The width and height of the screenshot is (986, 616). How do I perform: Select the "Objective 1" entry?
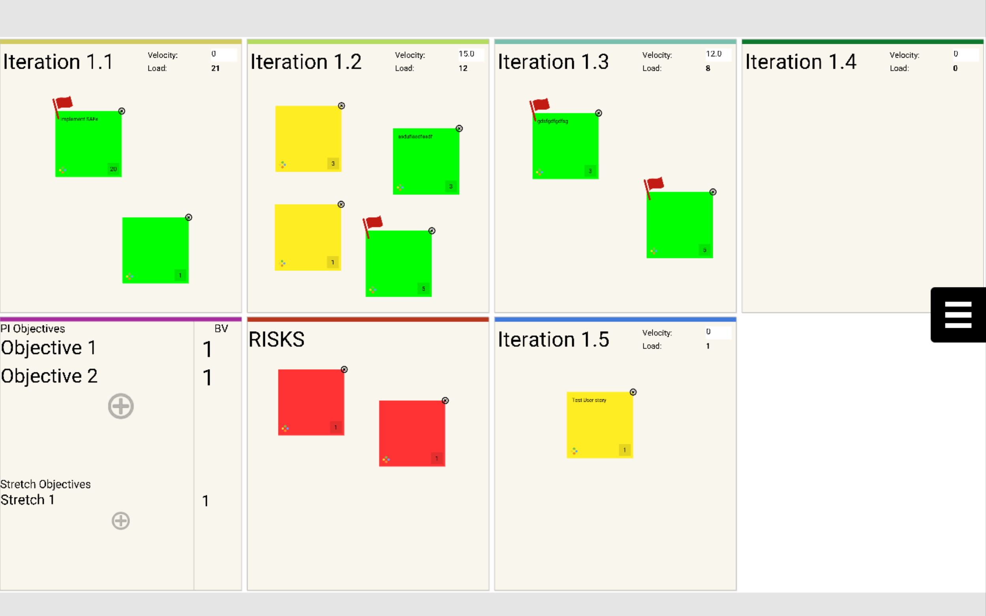coord(49,348)
